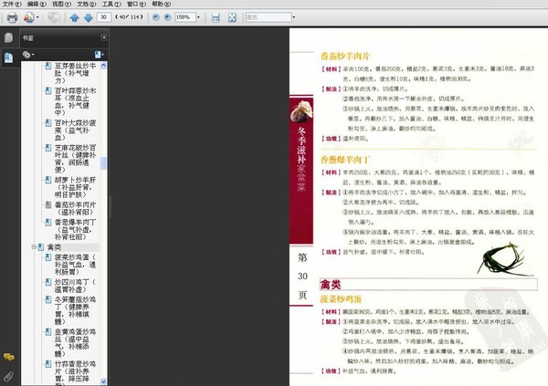The width and height of the screenshot is (548, 386).
Task: Open bookmark 菠菜炒鸡蛋
Action: pyautogui.click(x=75, y=265)
